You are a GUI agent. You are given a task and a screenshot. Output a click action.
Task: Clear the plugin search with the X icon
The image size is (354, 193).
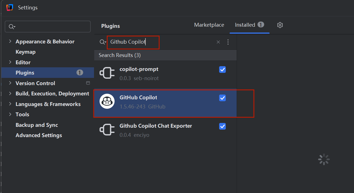click(218, 42)
